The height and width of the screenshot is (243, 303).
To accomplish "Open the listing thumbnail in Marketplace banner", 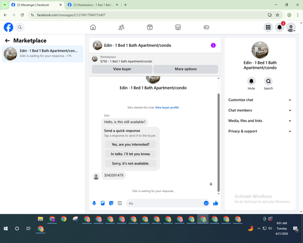I will coord(95,59).
